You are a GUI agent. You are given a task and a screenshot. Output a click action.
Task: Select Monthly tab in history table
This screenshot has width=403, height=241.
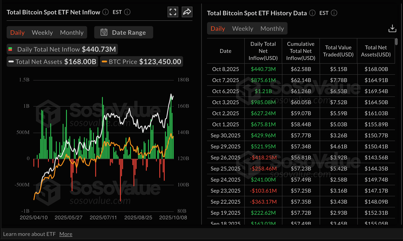point(272,29)
